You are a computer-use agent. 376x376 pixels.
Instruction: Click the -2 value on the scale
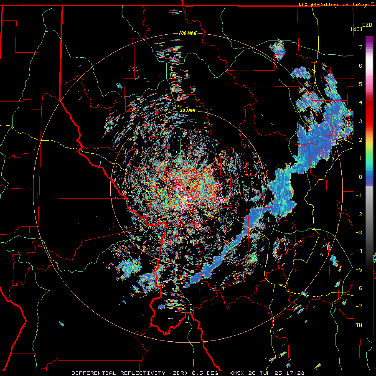pyautogui.click(x=359, y=214)
